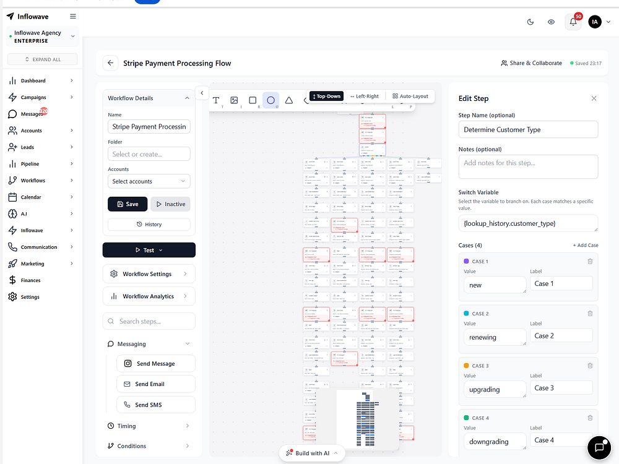This screenshot has height=464, width=619.
Task: Select Left-Right layout direction
Action: (365, 97)
